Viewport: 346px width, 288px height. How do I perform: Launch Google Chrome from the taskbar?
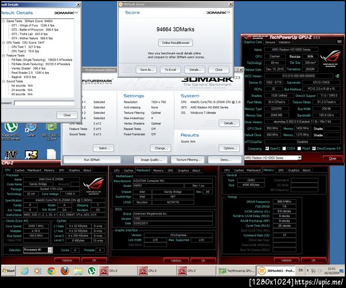click(x=51, y=271)
